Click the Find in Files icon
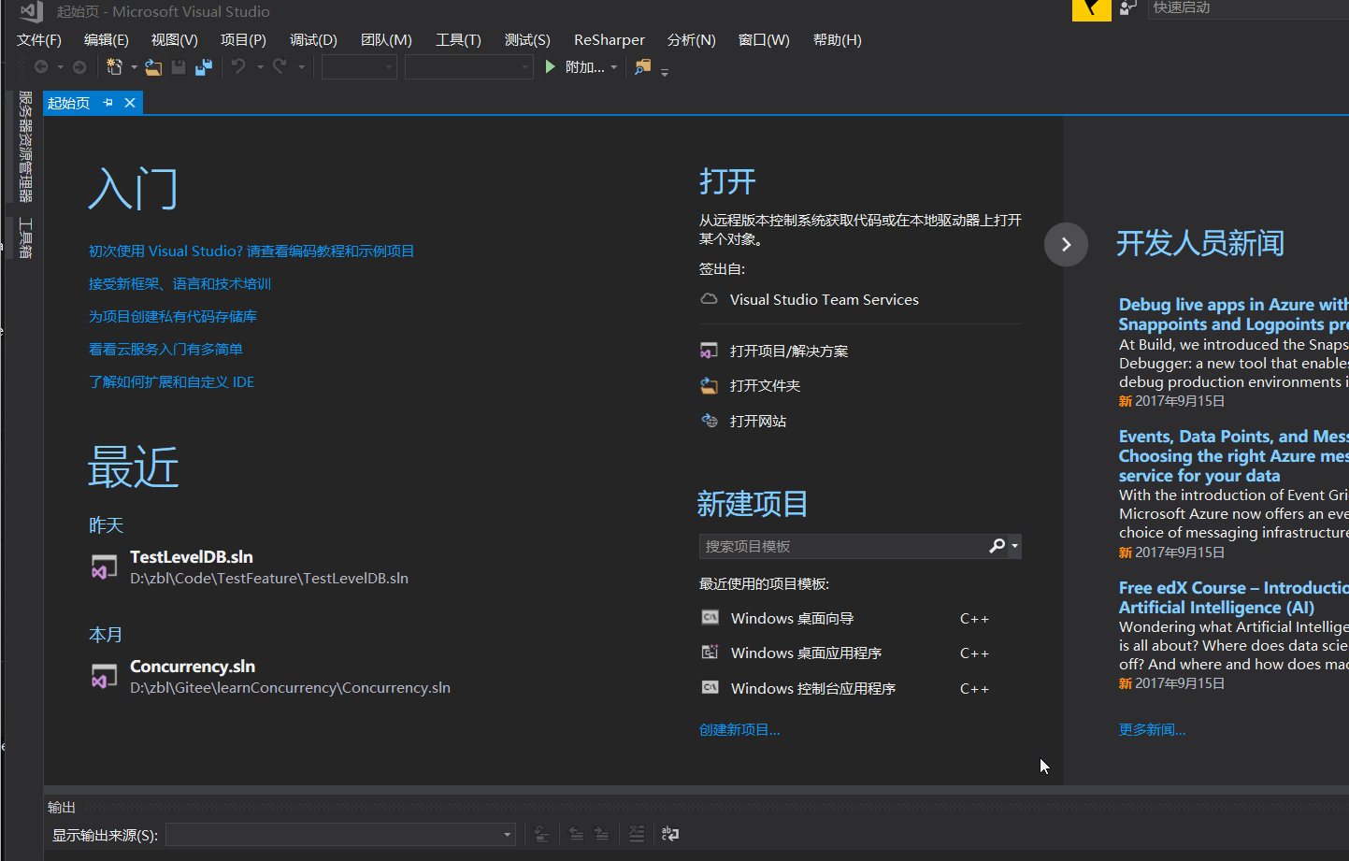The height and width of the screenshot is (861, 1349). pyautogui.click(x=642, y=66)
